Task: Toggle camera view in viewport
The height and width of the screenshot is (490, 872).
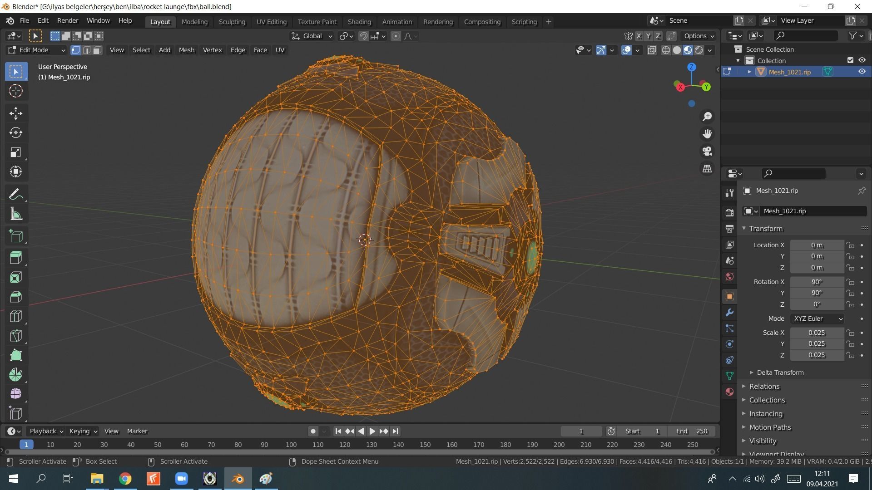Action: (x=707, y=151)
